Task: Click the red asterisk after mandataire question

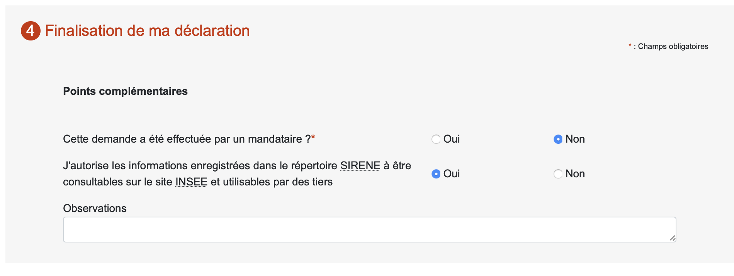Action: point(313,137)
